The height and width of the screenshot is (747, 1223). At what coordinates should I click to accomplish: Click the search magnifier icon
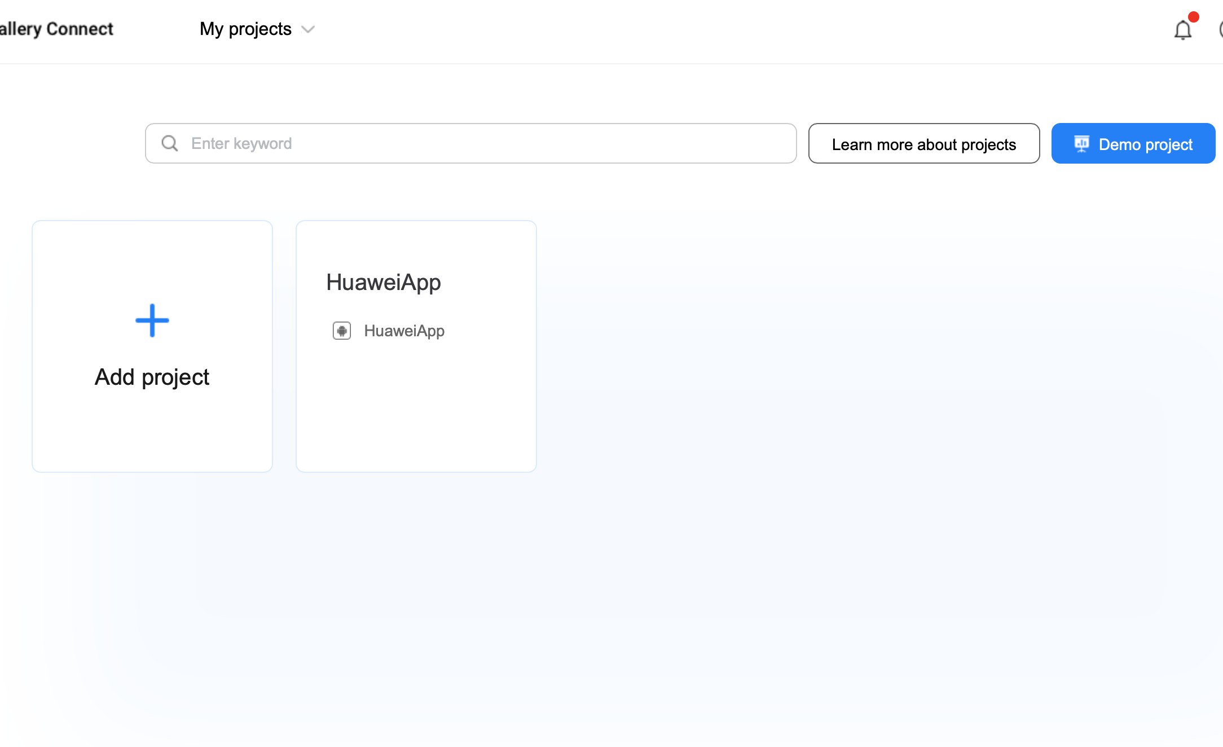(169, 143)
